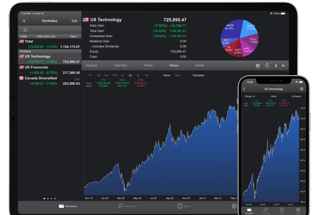Open Alerts from the bottom bar

183,206
